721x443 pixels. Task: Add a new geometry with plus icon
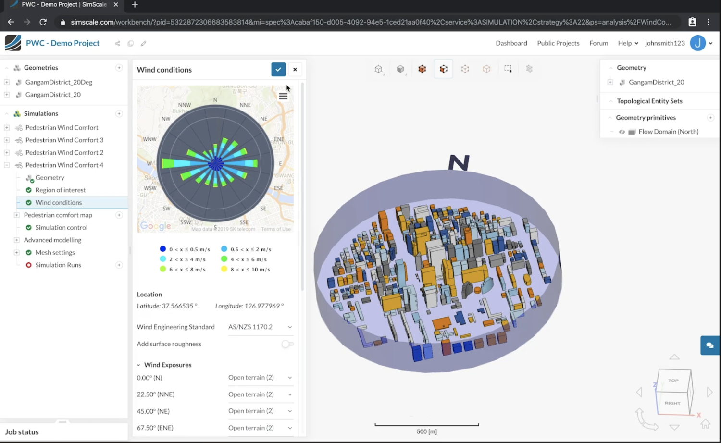tap(119, 68)
